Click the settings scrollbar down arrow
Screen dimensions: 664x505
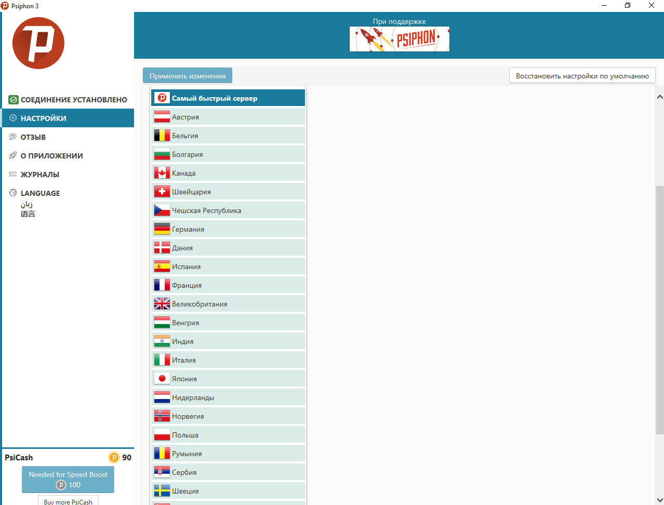coord(660,500)
